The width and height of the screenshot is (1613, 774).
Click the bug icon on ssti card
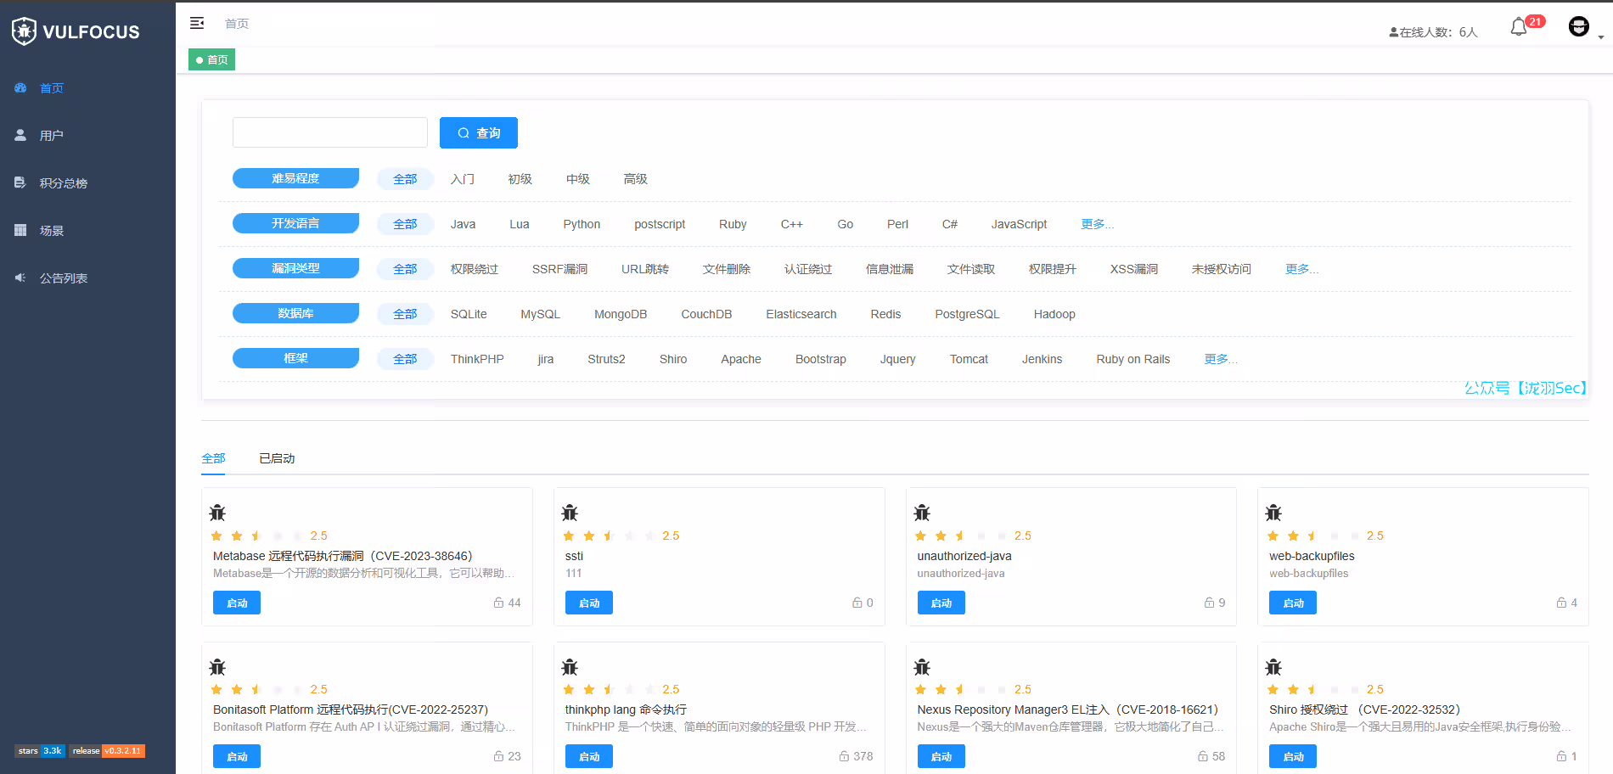pos(570,513)
